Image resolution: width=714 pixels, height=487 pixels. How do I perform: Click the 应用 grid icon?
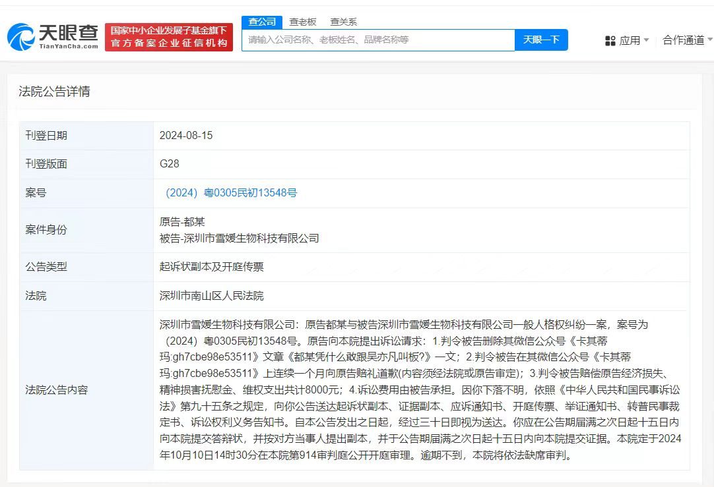[x=610, y=40]
